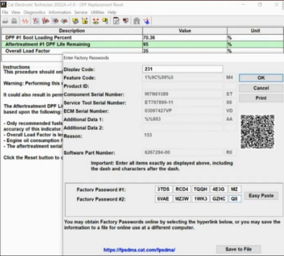Click Factory Password #1 box RCD4

[182, 189]
